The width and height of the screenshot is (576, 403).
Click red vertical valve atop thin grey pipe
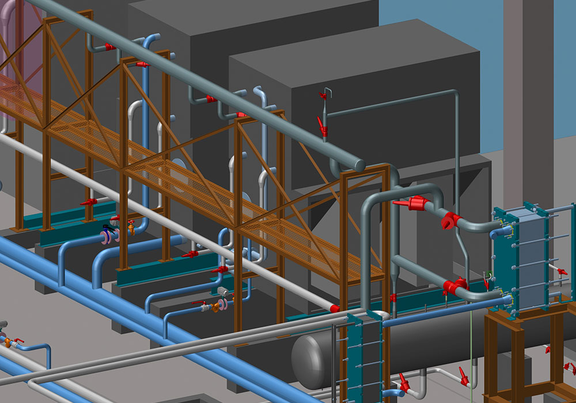click(323, 127)
